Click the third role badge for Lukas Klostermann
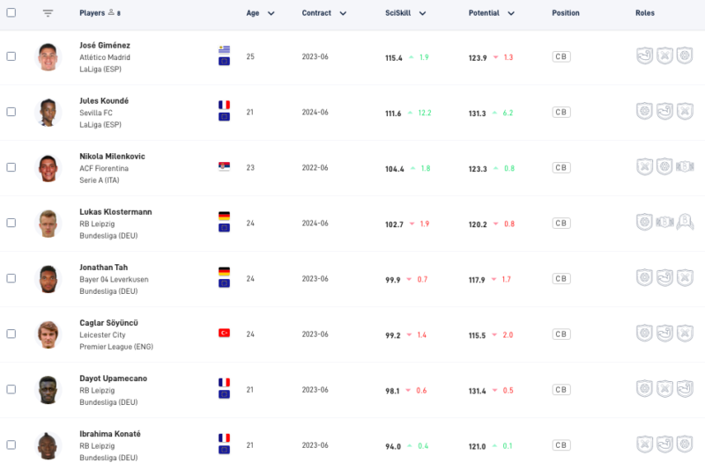 click(685, 223)
